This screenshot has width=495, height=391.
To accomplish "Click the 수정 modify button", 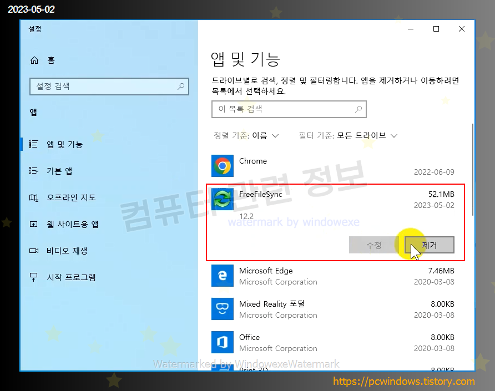I will [x=374, y=245].
